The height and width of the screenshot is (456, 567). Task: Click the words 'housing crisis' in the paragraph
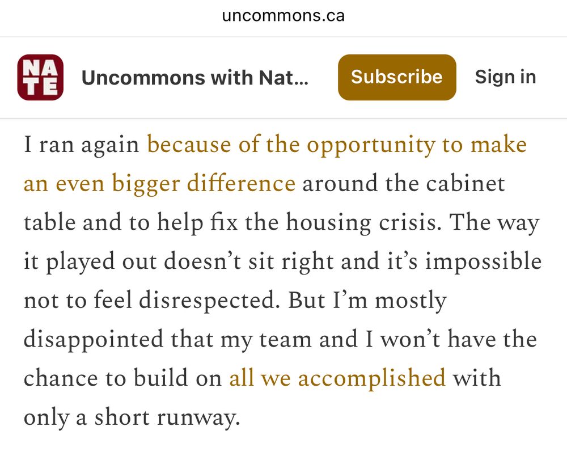click(x=364, y=222)
